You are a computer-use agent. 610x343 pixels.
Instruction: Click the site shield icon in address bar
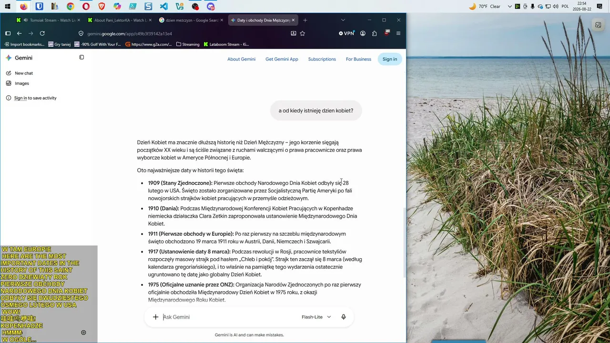pos(81,33)
